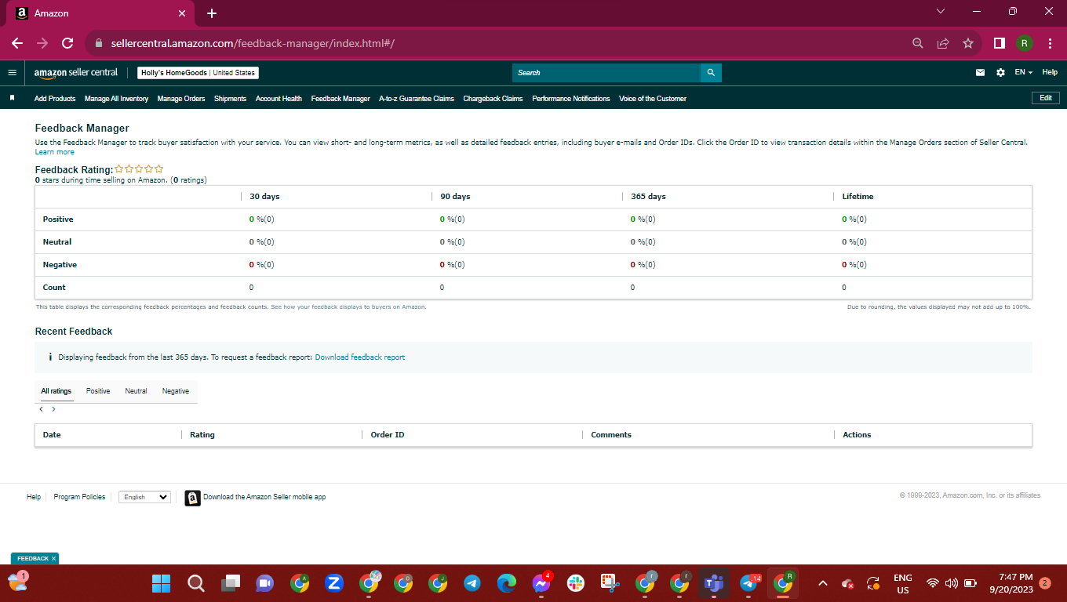Open Microsoft Teams from the taskbar

pos(714,583)
